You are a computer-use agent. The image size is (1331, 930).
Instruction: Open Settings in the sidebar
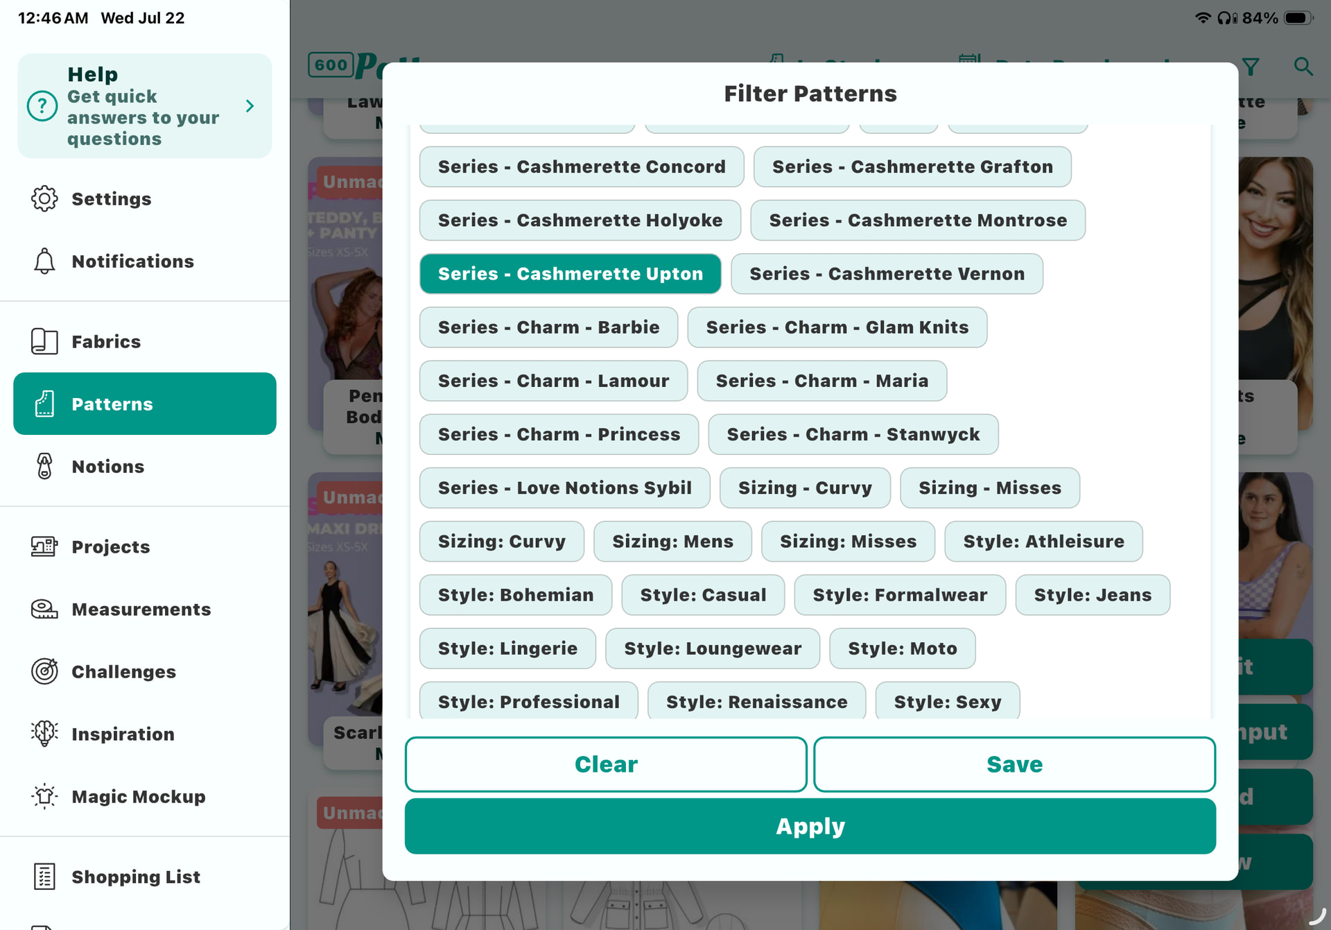pos(145,199)
